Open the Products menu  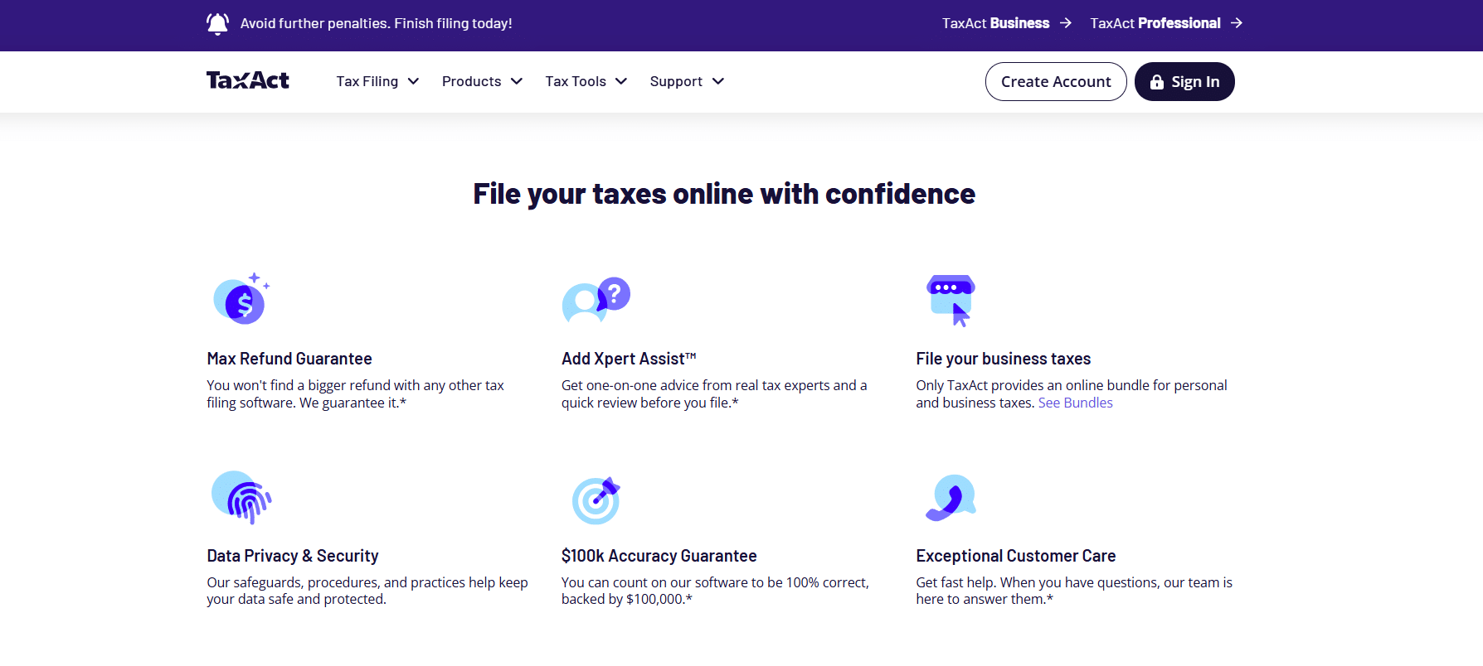click(x=482, y=81)
